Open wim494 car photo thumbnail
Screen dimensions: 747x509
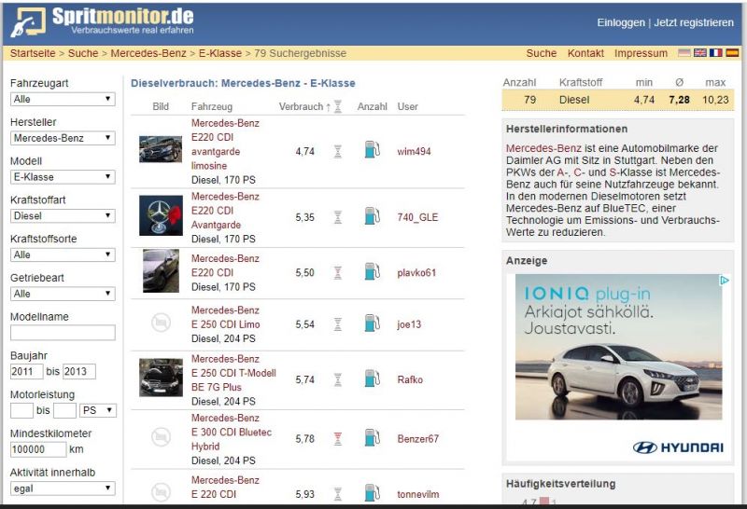pos(161,149)
